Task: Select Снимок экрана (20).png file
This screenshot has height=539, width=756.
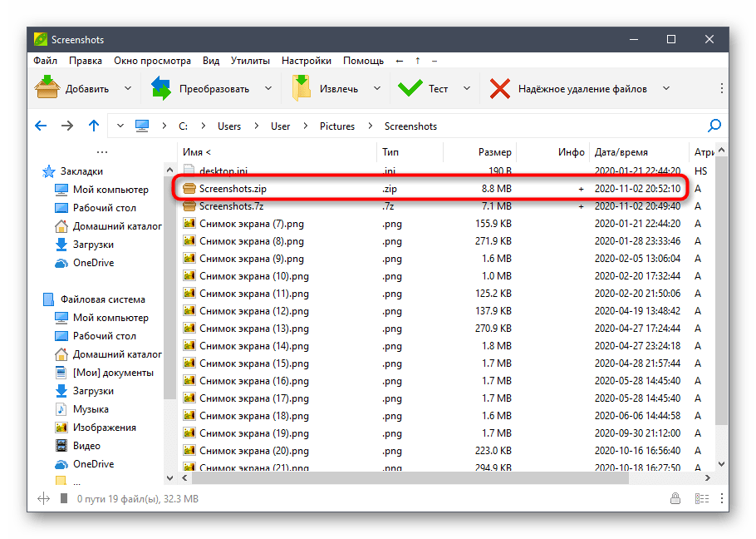Action: pos(254,451)
